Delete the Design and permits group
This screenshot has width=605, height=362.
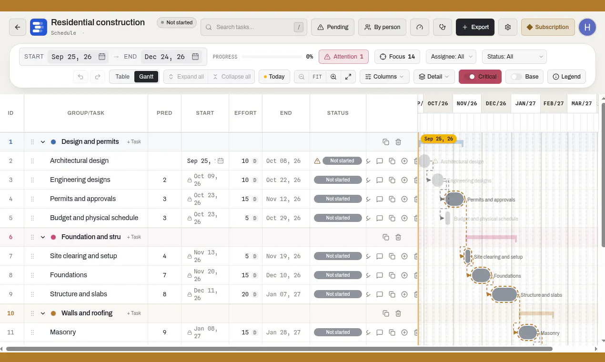[x=398, y=142]
